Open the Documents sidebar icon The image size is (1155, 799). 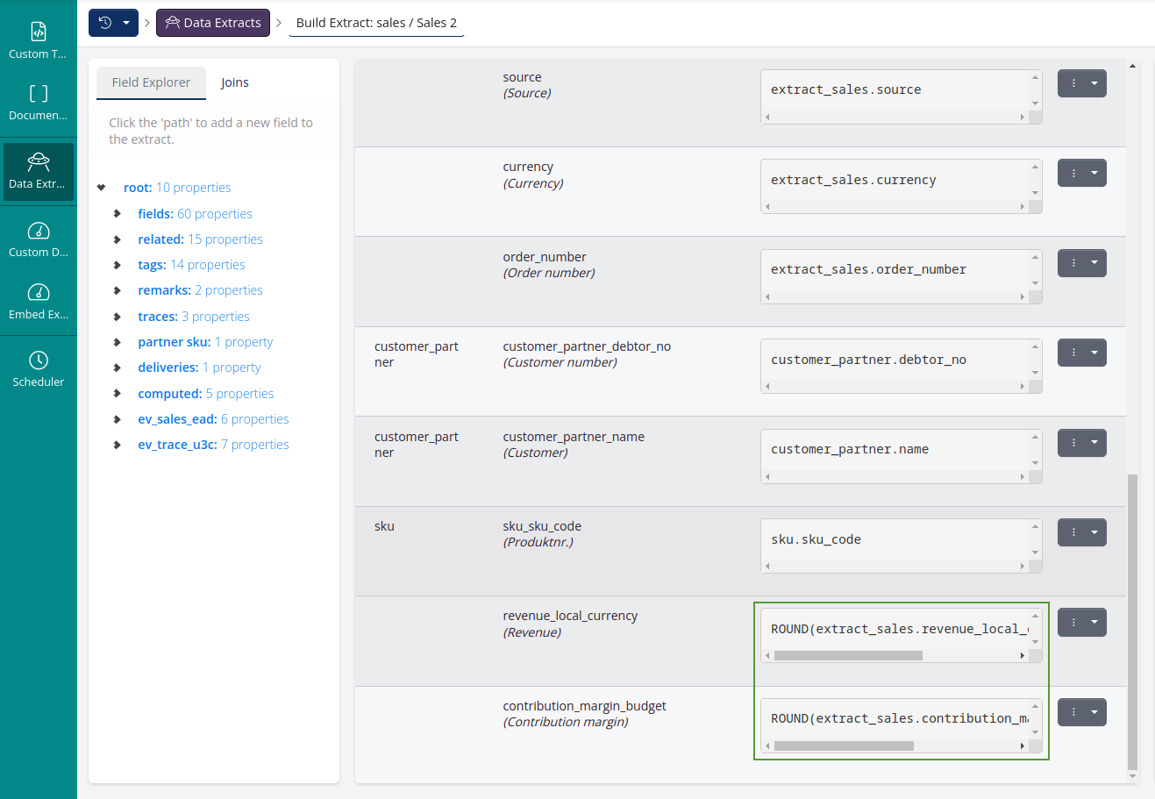(x=38, y=102)
